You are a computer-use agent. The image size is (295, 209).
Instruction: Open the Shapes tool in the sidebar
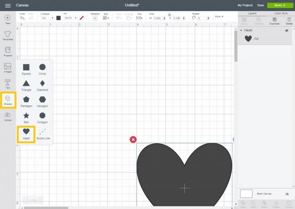[x=8, y=100]
